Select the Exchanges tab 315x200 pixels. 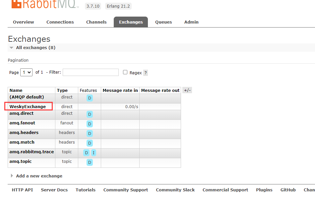(131, 22)
